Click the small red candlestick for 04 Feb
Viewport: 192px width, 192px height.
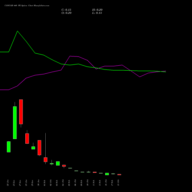pos(64,166)
